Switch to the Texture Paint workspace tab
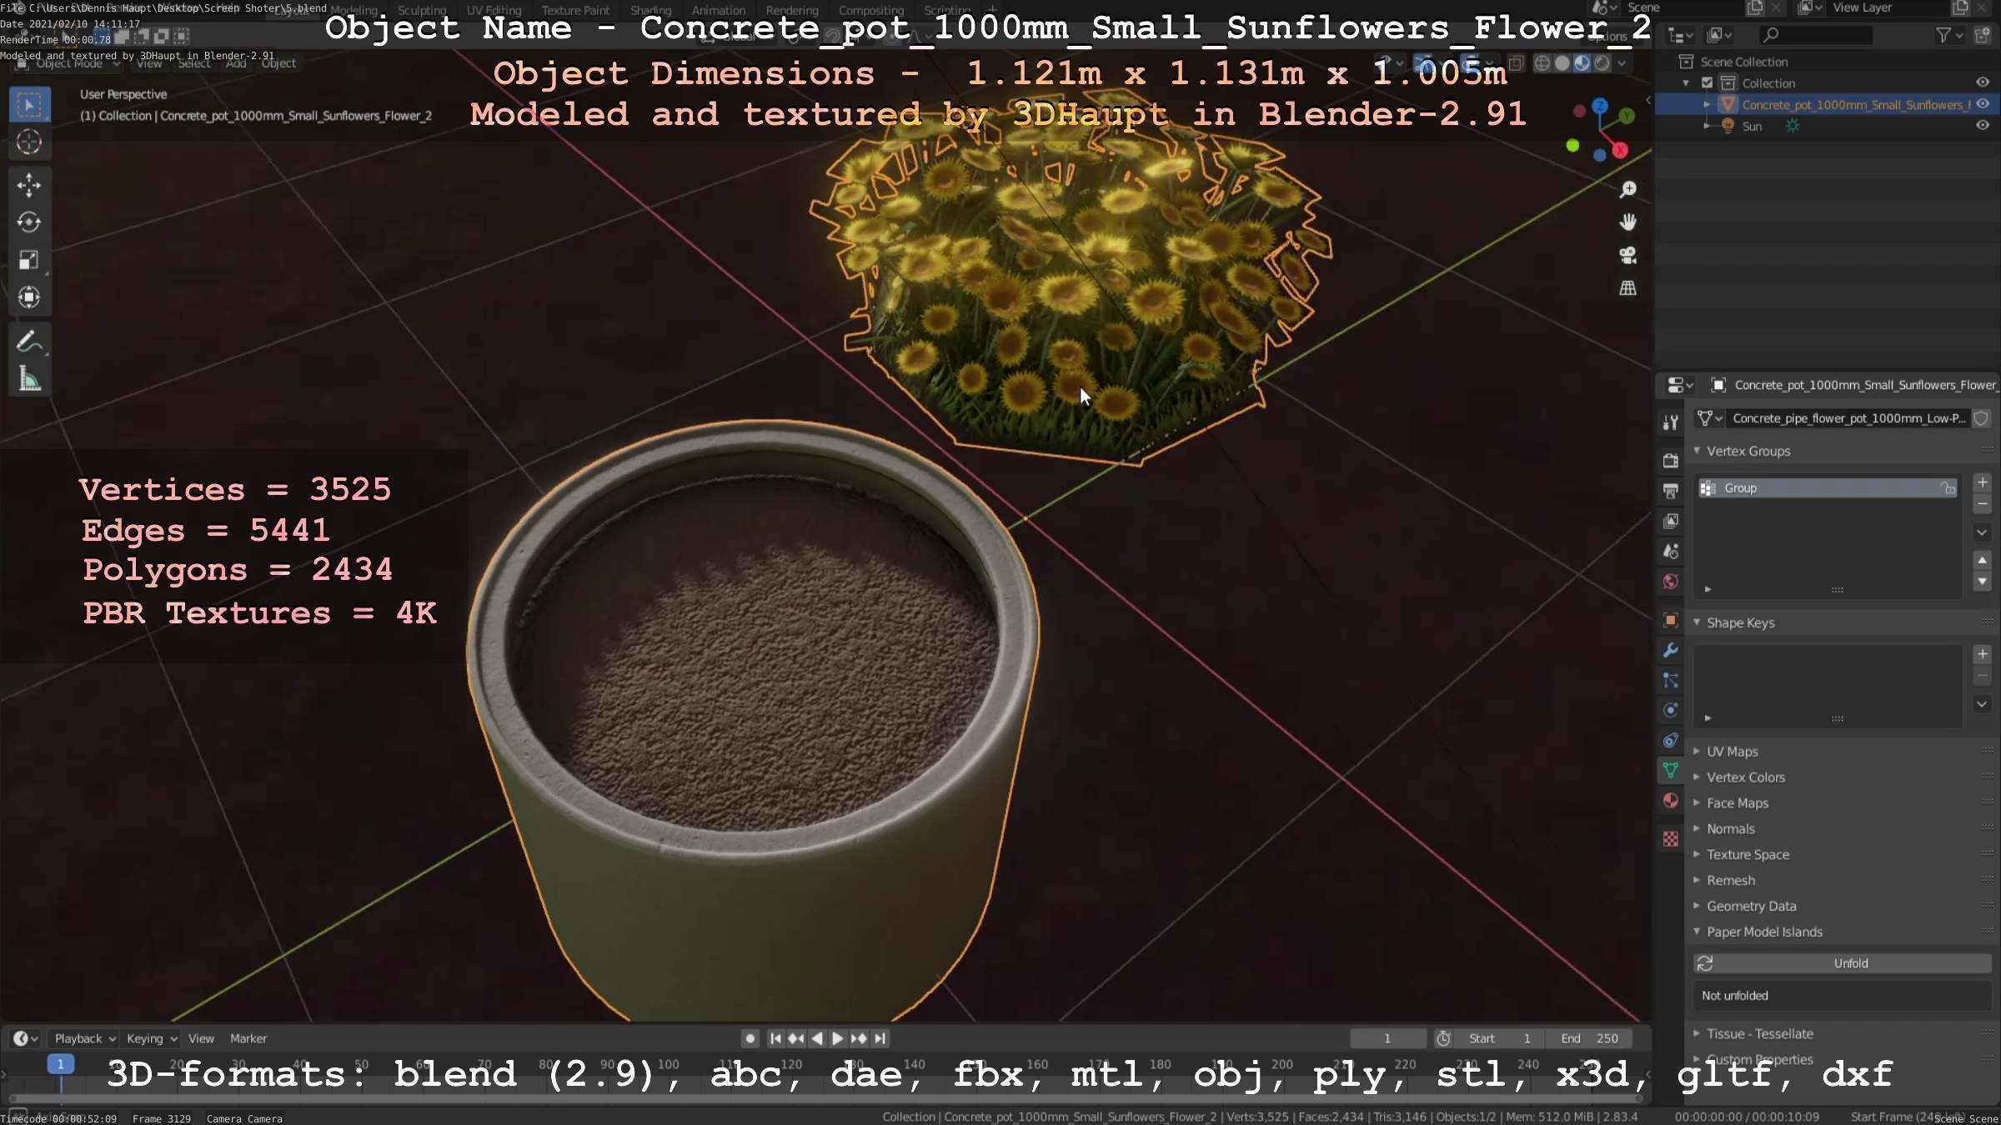Screen dimensions: 2001x1125 [575, 10]
